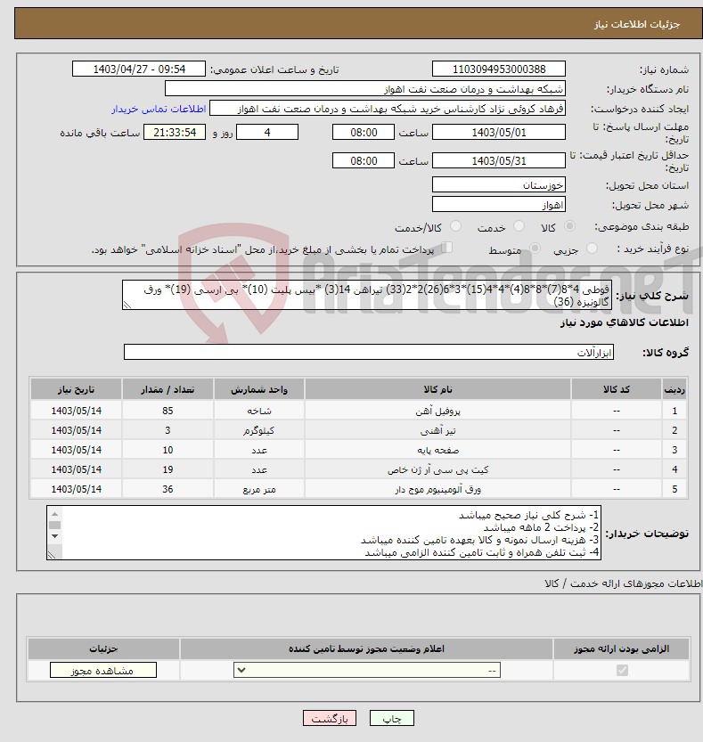Select the کالا/خدمت radio button
Screen dimensions: 703x742
pos(455,226)
